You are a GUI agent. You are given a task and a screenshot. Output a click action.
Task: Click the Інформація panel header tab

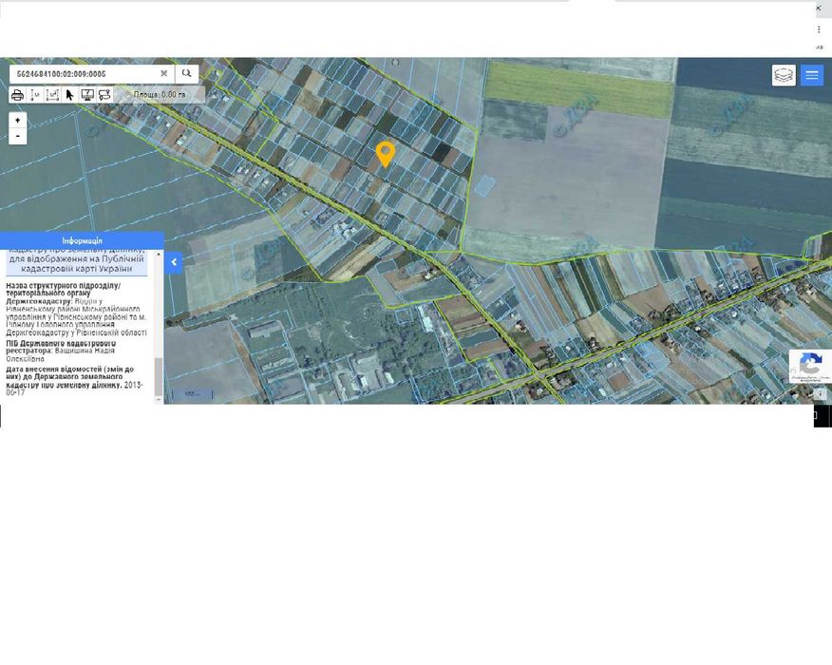pos(82,240)
